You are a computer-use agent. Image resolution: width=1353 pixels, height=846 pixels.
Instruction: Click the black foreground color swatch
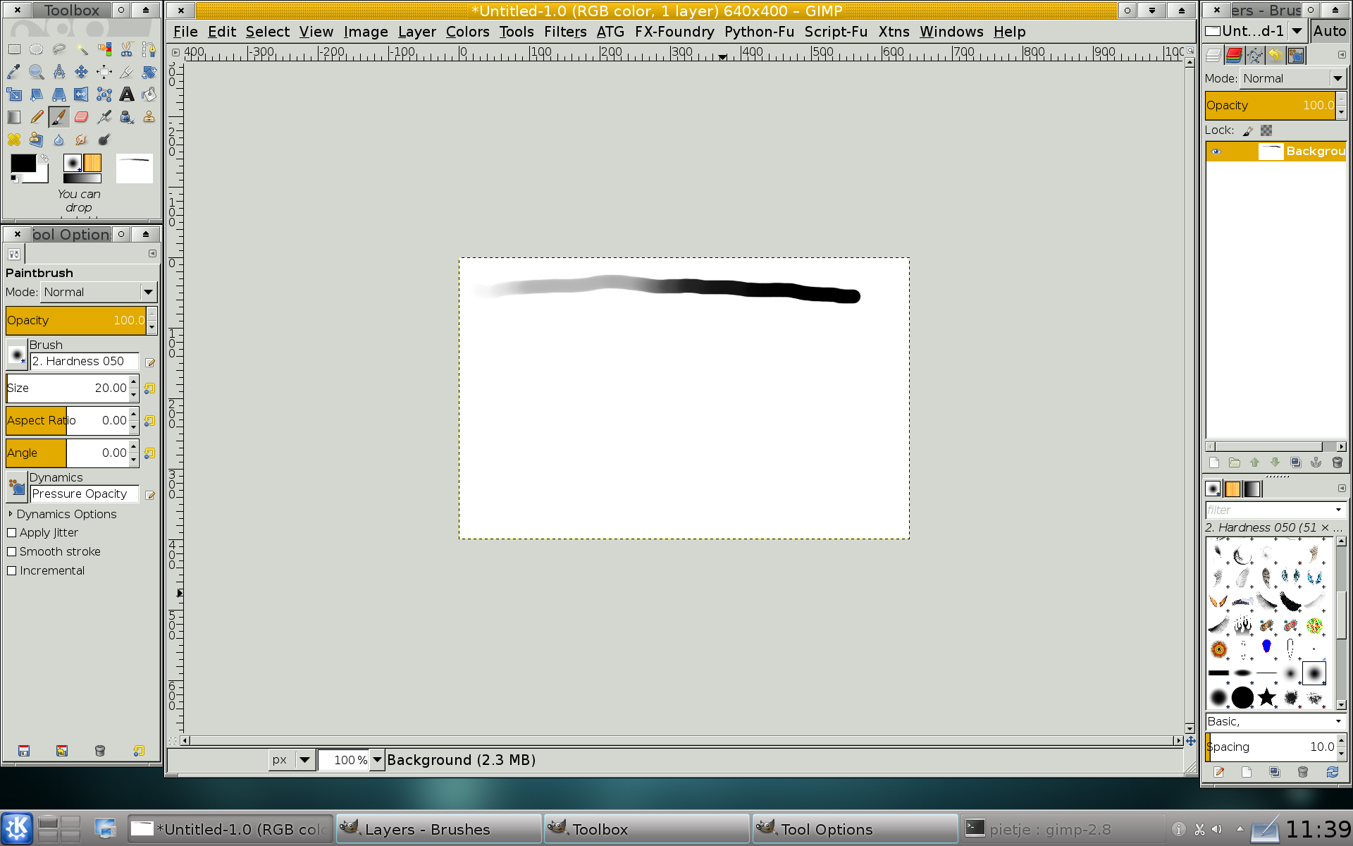click(23, 164)
